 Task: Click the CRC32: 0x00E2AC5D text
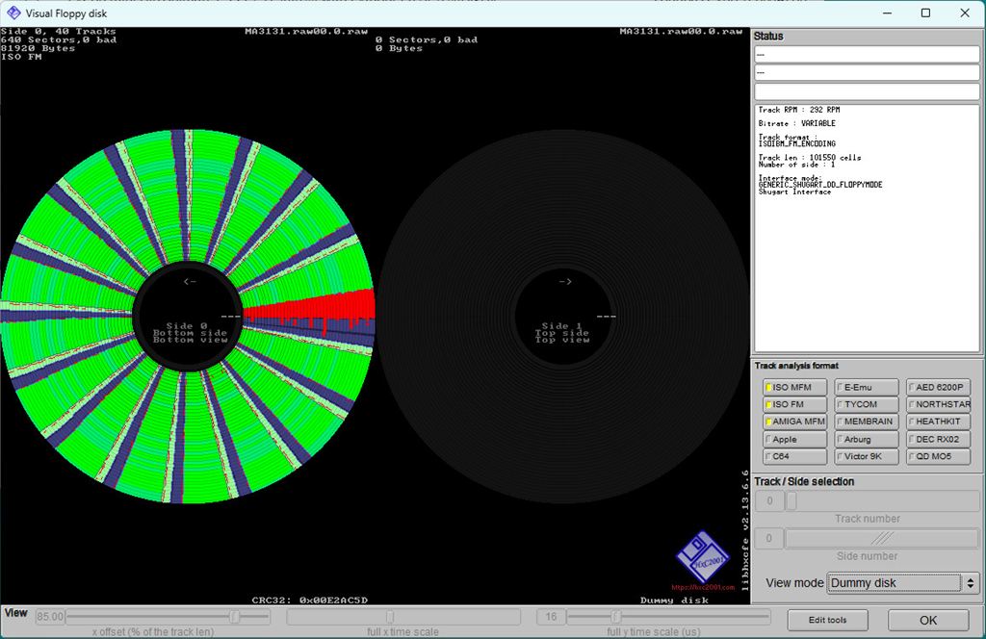click(x=309, y=601)
